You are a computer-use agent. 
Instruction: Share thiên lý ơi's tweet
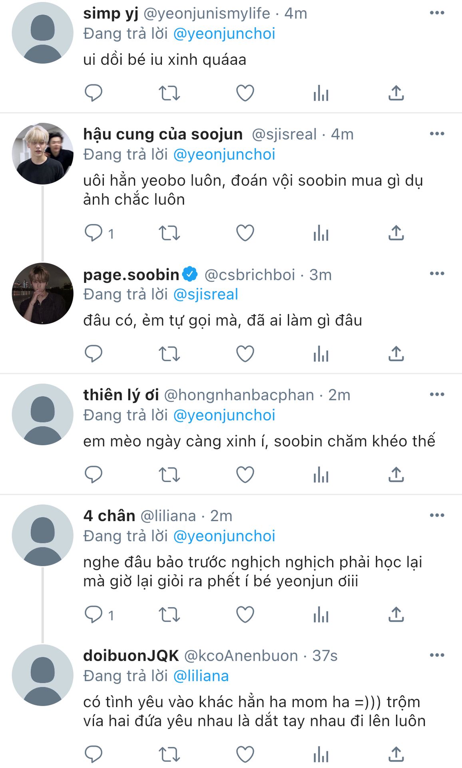point(396,475)
